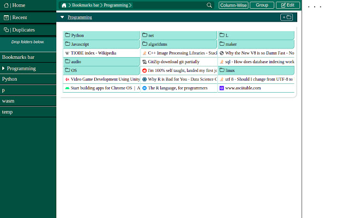Click the net folder icon
This screenshot has width=349, height=218.
tap(145, 35)
